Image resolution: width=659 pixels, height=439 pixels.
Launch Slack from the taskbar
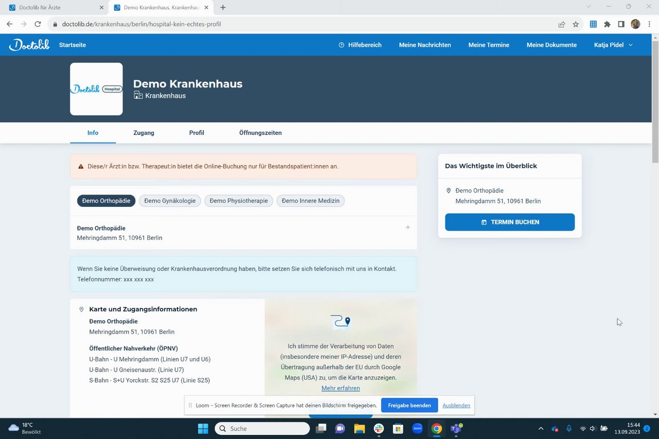(x=378, y=429)
